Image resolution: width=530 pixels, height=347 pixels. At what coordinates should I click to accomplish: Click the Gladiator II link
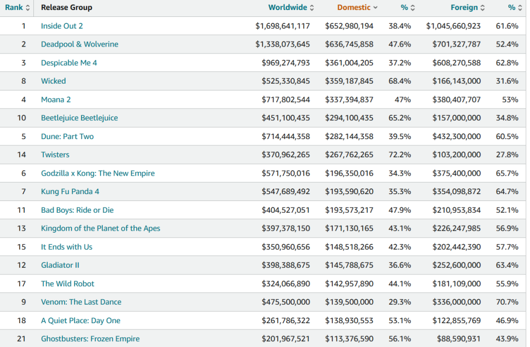coord(60,265)
